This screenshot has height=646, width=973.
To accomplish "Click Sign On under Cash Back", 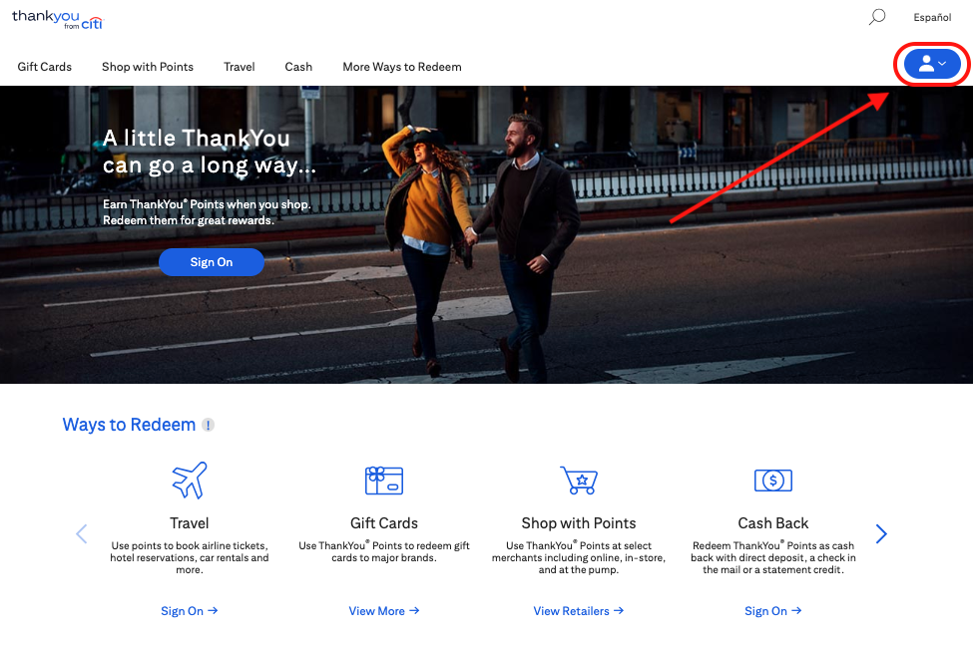I will tap(772, 610).
